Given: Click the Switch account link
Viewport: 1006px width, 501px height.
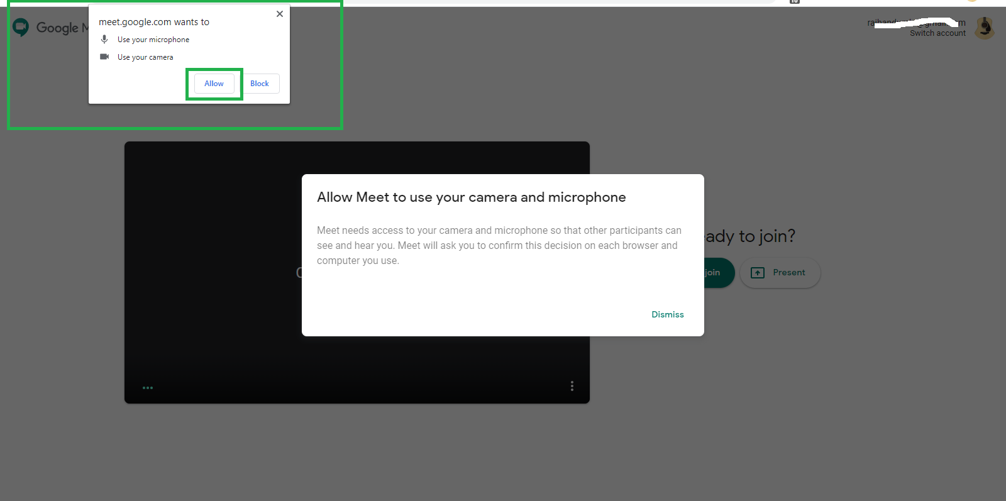Looking at the screenshot, I should [x=937, y=33].
